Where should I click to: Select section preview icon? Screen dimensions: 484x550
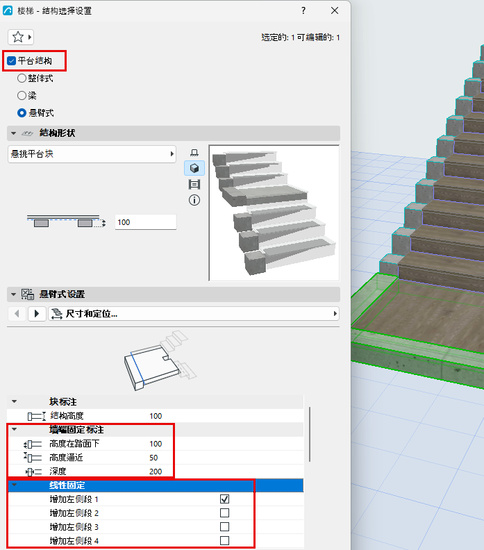pos(194,184)
